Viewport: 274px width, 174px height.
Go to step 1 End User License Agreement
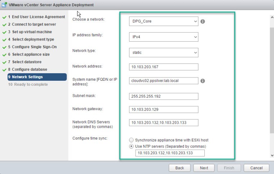point(36,17)
